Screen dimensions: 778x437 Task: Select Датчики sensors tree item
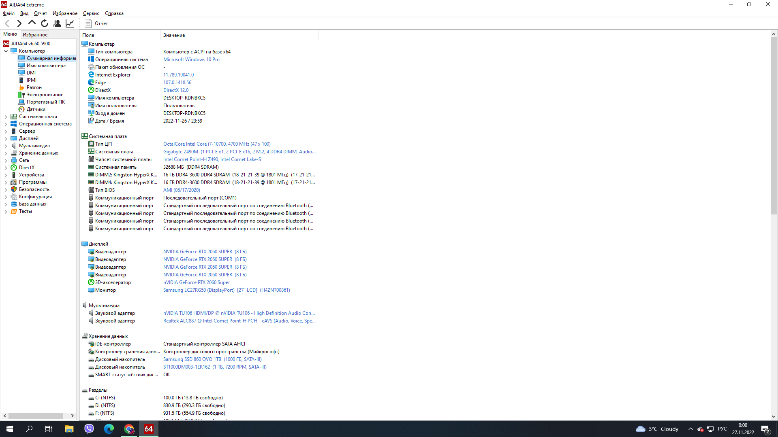click(x=32, y=109)
